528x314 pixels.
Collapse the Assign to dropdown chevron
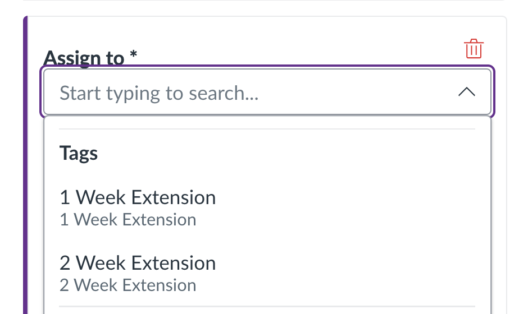(467, 92)
